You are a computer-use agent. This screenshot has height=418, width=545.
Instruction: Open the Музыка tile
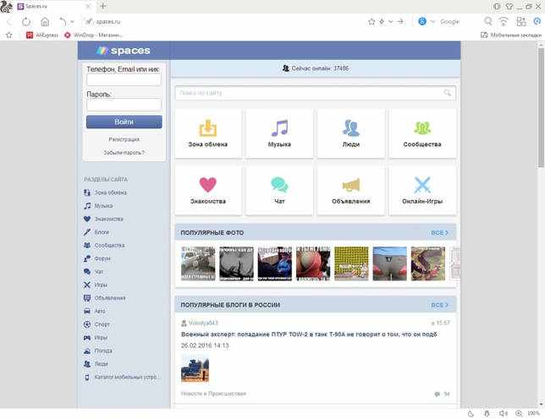coord(279,133)
